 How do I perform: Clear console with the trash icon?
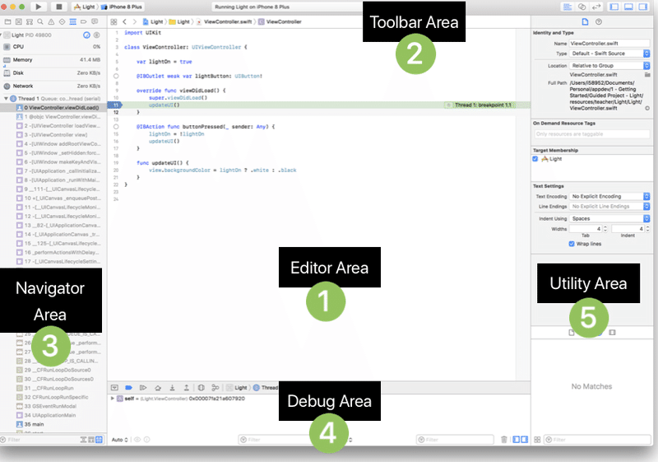(504, 439)
